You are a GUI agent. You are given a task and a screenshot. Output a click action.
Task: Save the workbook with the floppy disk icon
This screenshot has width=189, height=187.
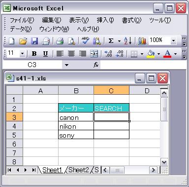[x=34, y=41]
